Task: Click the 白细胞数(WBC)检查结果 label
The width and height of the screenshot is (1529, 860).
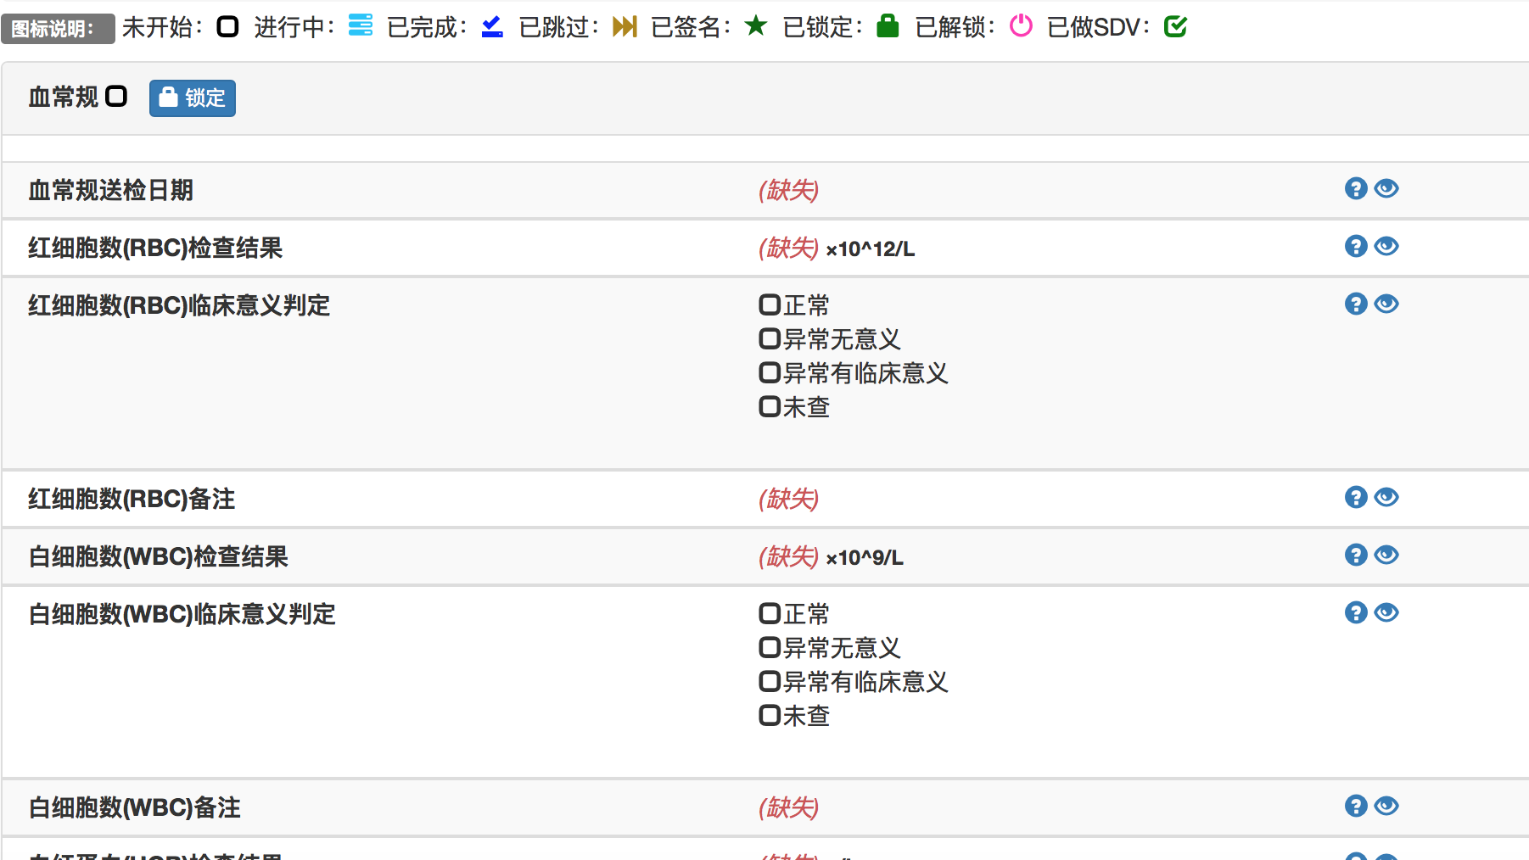Action: tap(159, 556)
